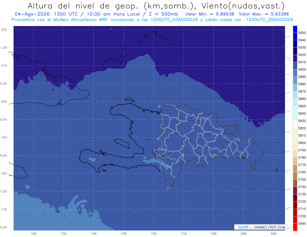
Task: Click dark maroon swatch between 5720 and 5730
Action: [295, 198]
